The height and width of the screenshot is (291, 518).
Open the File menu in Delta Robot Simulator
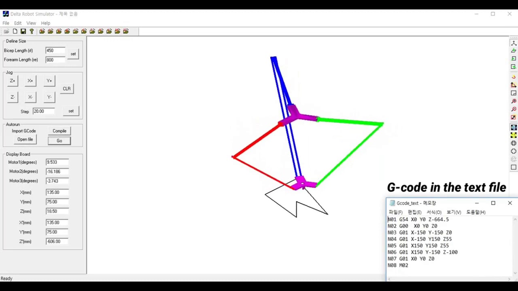pos(6,23)
